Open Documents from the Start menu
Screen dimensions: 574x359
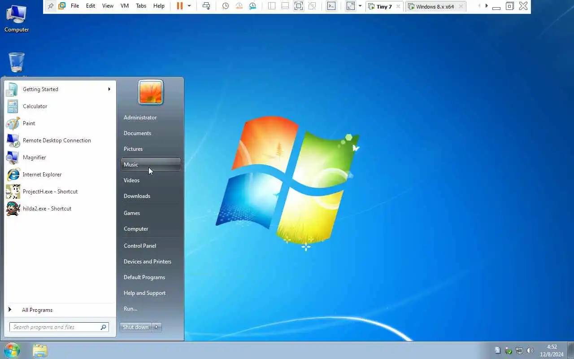[x=151, y=133]
